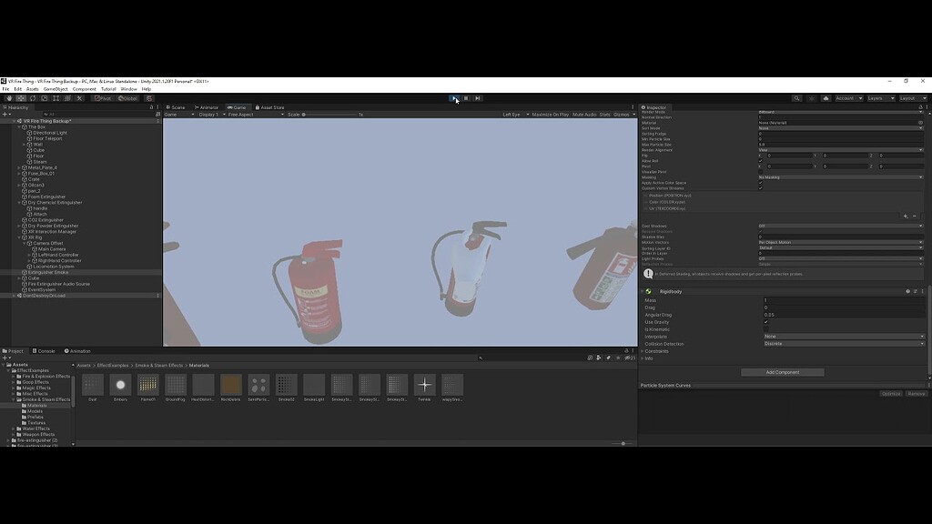Disable Use Gravity in the Rigidbody
This screenshot has height=524, width=932.
pos(765,322)
